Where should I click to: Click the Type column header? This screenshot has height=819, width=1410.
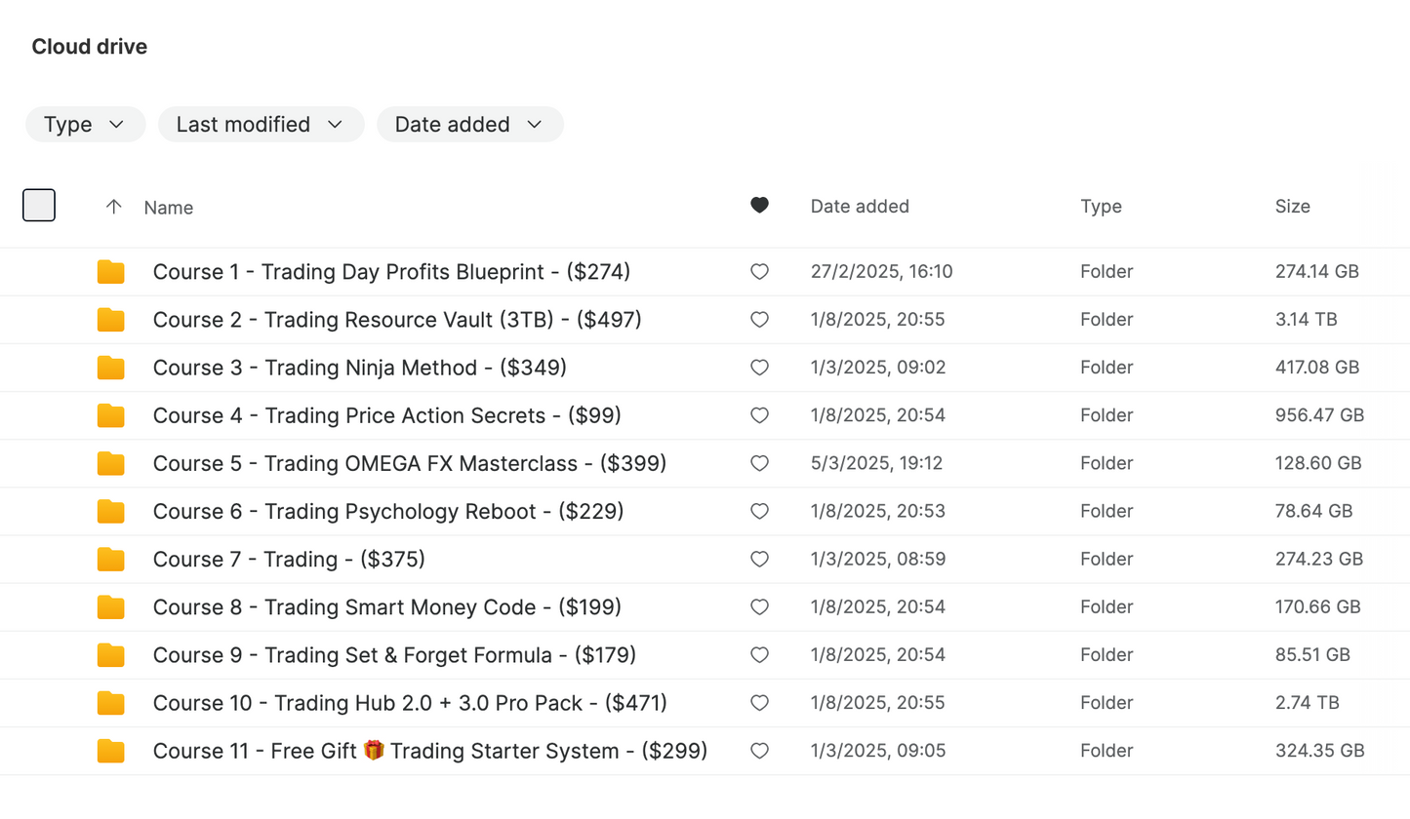pos(1101,207)
